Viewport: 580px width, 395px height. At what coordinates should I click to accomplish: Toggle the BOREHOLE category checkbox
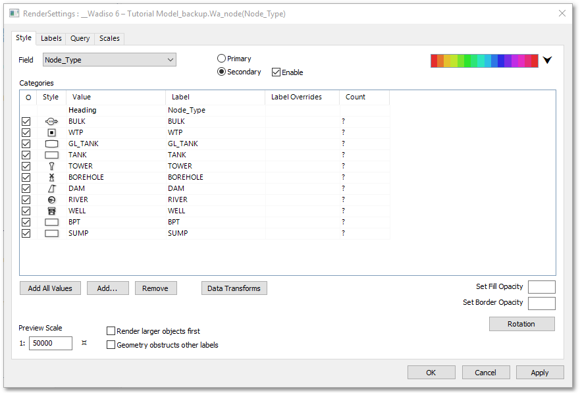pos(26,178)
